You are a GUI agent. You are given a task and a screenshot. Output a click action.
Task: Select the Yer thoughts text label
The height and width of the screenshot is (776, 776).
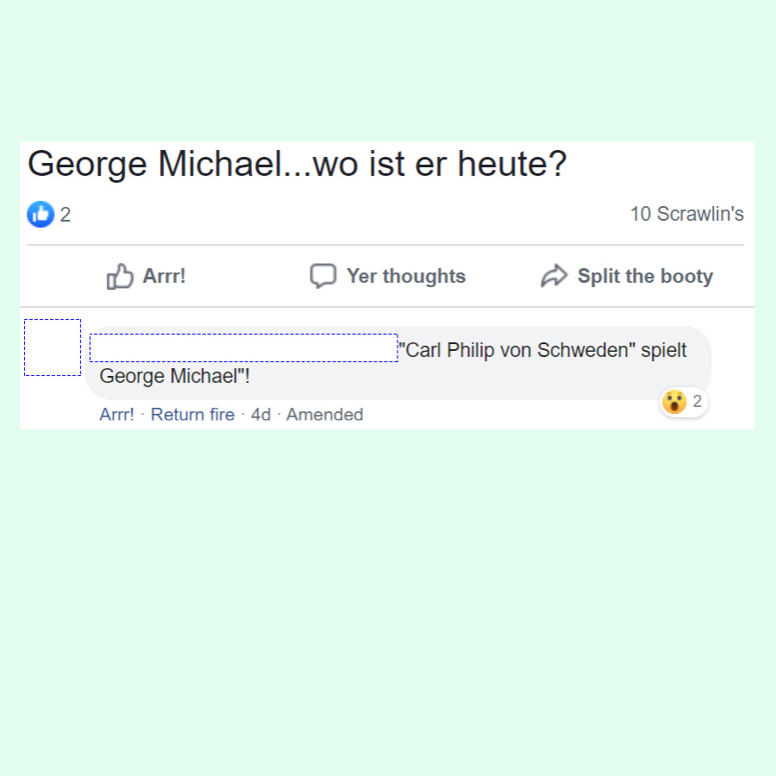pyautogui.click(x=406, y=276)
